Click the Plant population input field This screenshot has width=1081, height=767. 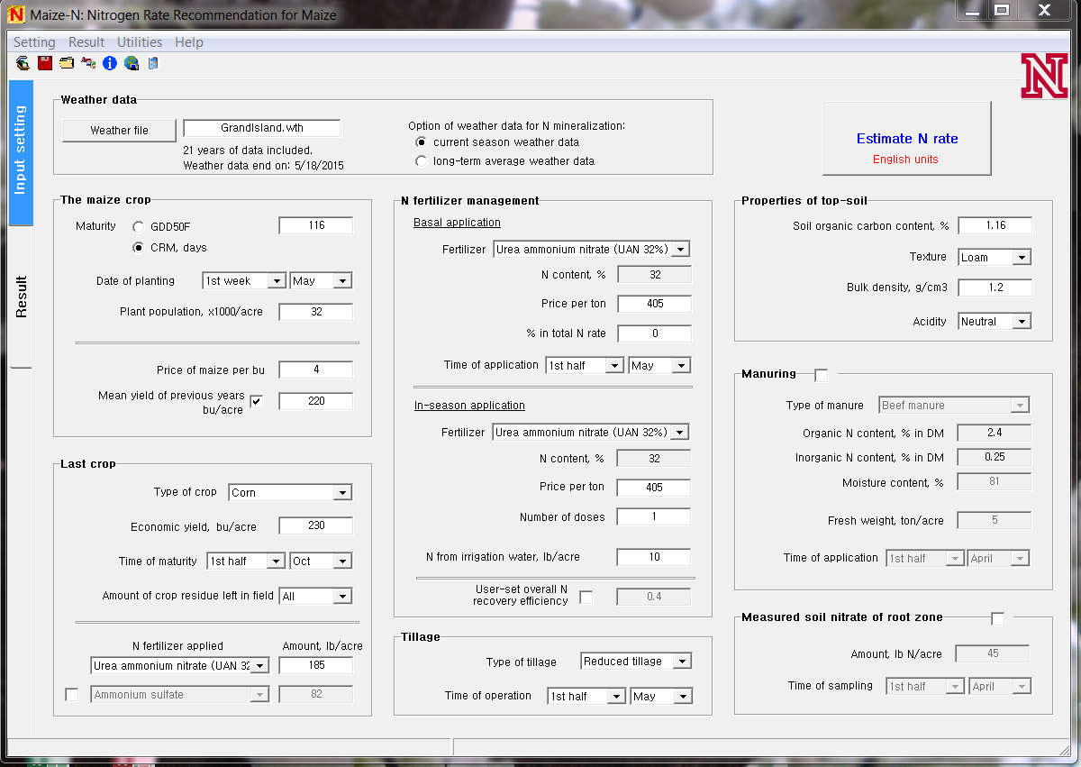[x=315, y=312]
